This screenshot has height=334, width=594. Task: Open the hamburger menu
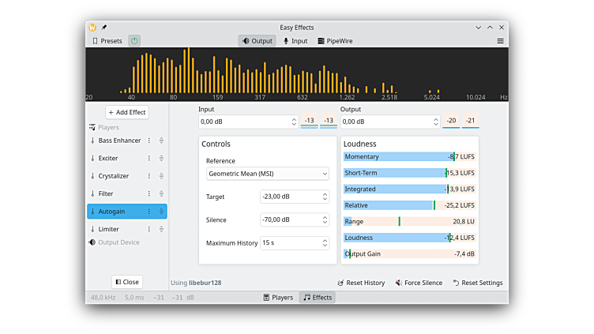(500, 41)
